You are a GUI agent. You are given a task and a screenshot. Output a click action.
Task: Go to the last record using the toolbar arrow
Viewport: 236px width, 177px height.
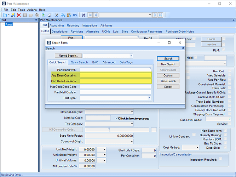(161, 15)
